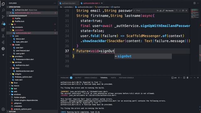
Task: Click the lightbulb quick fix on line 37
Action: tap(73, 50)
